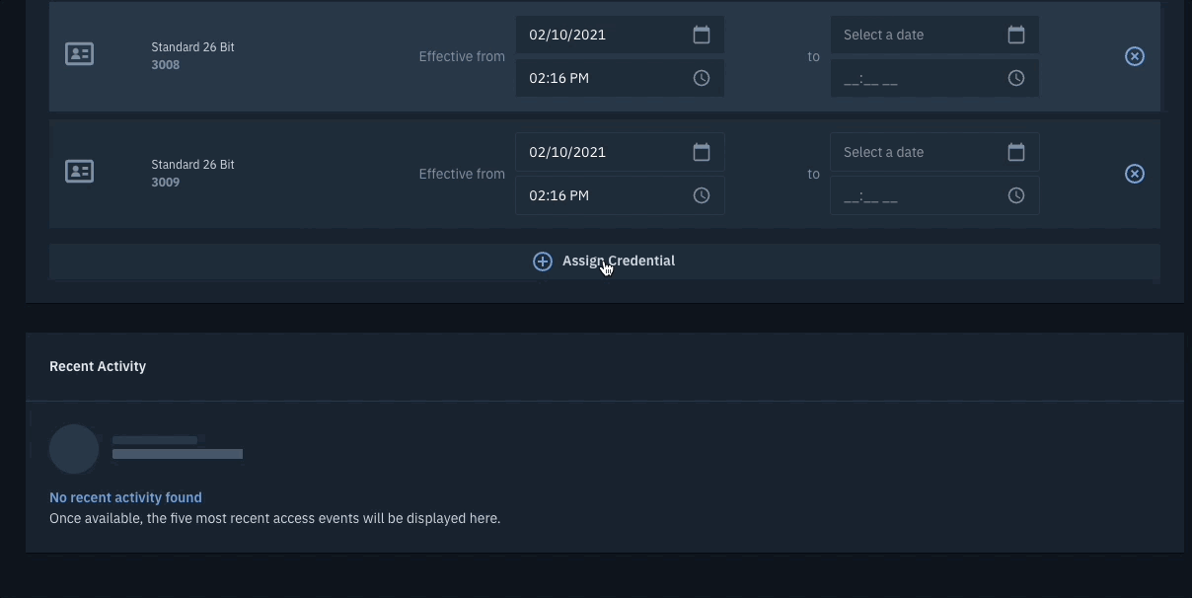
Task: Click credential 3008 'Select a date' end field
Action: pyautogui.click(x=934, y=35)
